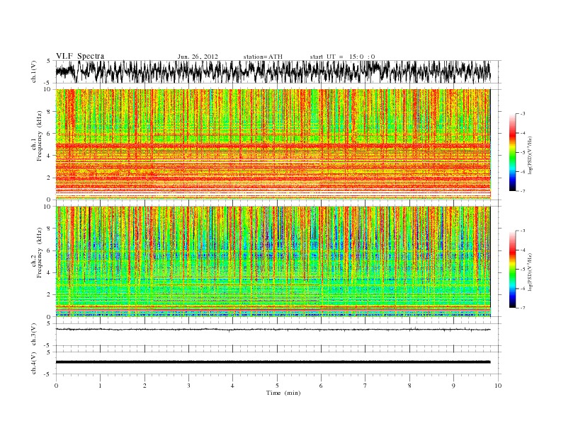Click the ch.1 spectrogram color scale bar
561x433 pixels.
click(512, 152)
